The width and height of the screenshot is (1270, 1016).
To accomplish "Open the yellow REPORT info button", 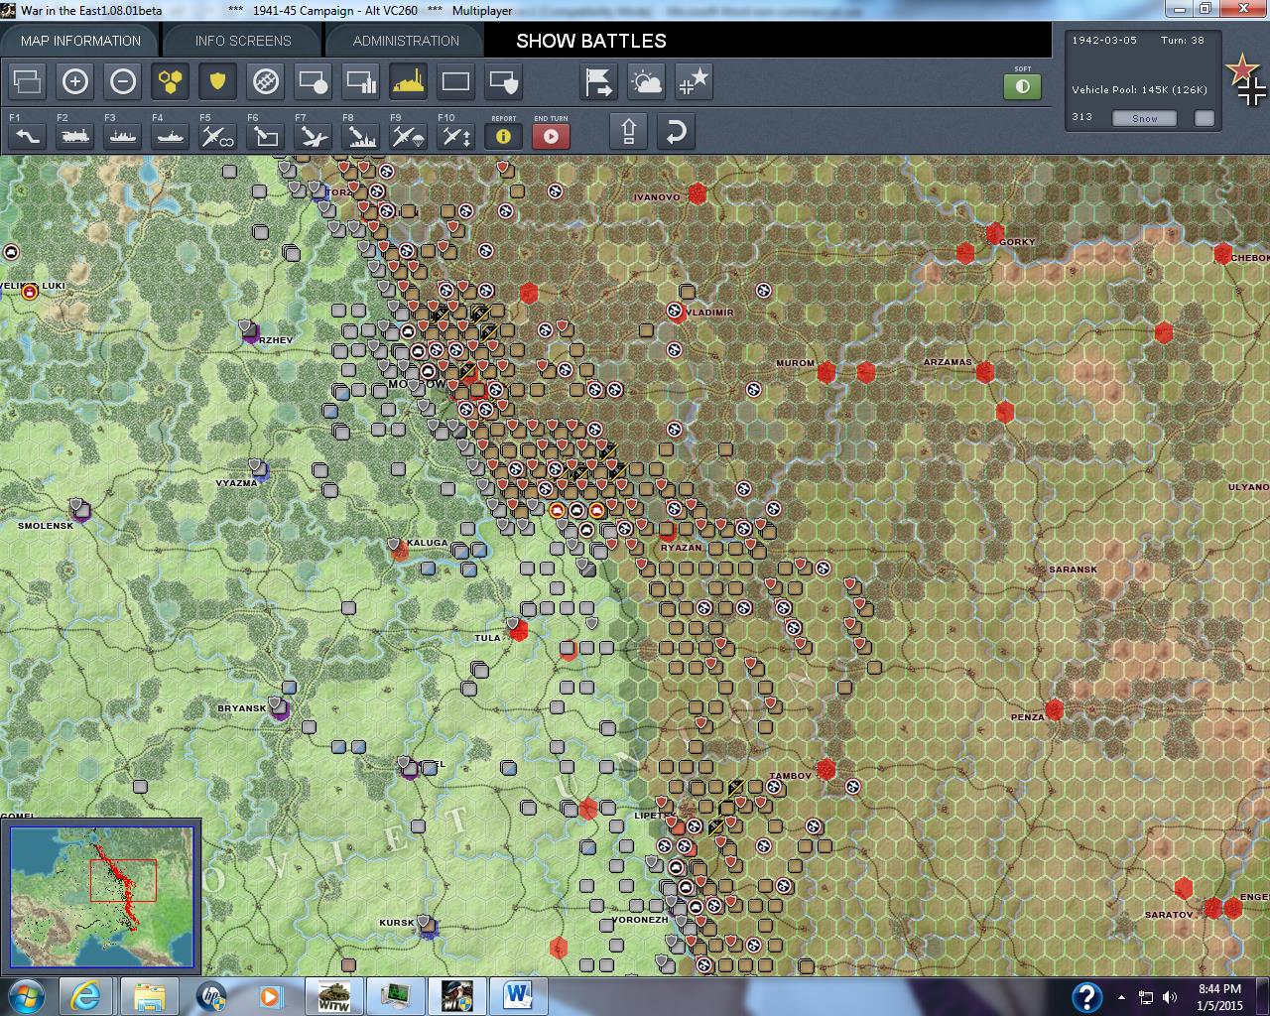I will [x=503, y=136].
